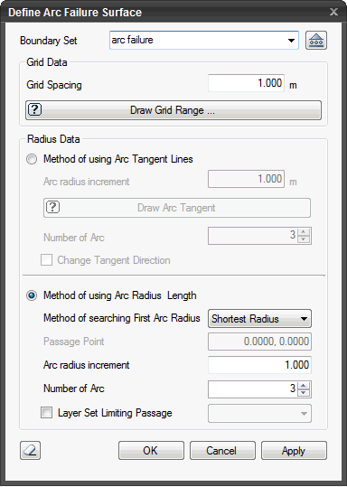Click the Cancel button
347x487 pixels.
coord(222,450)
